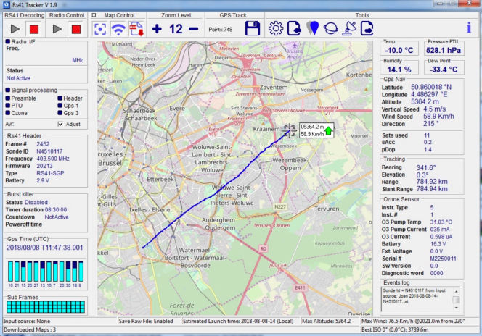Start Radio Control with its play button

[x=56, y=28]
